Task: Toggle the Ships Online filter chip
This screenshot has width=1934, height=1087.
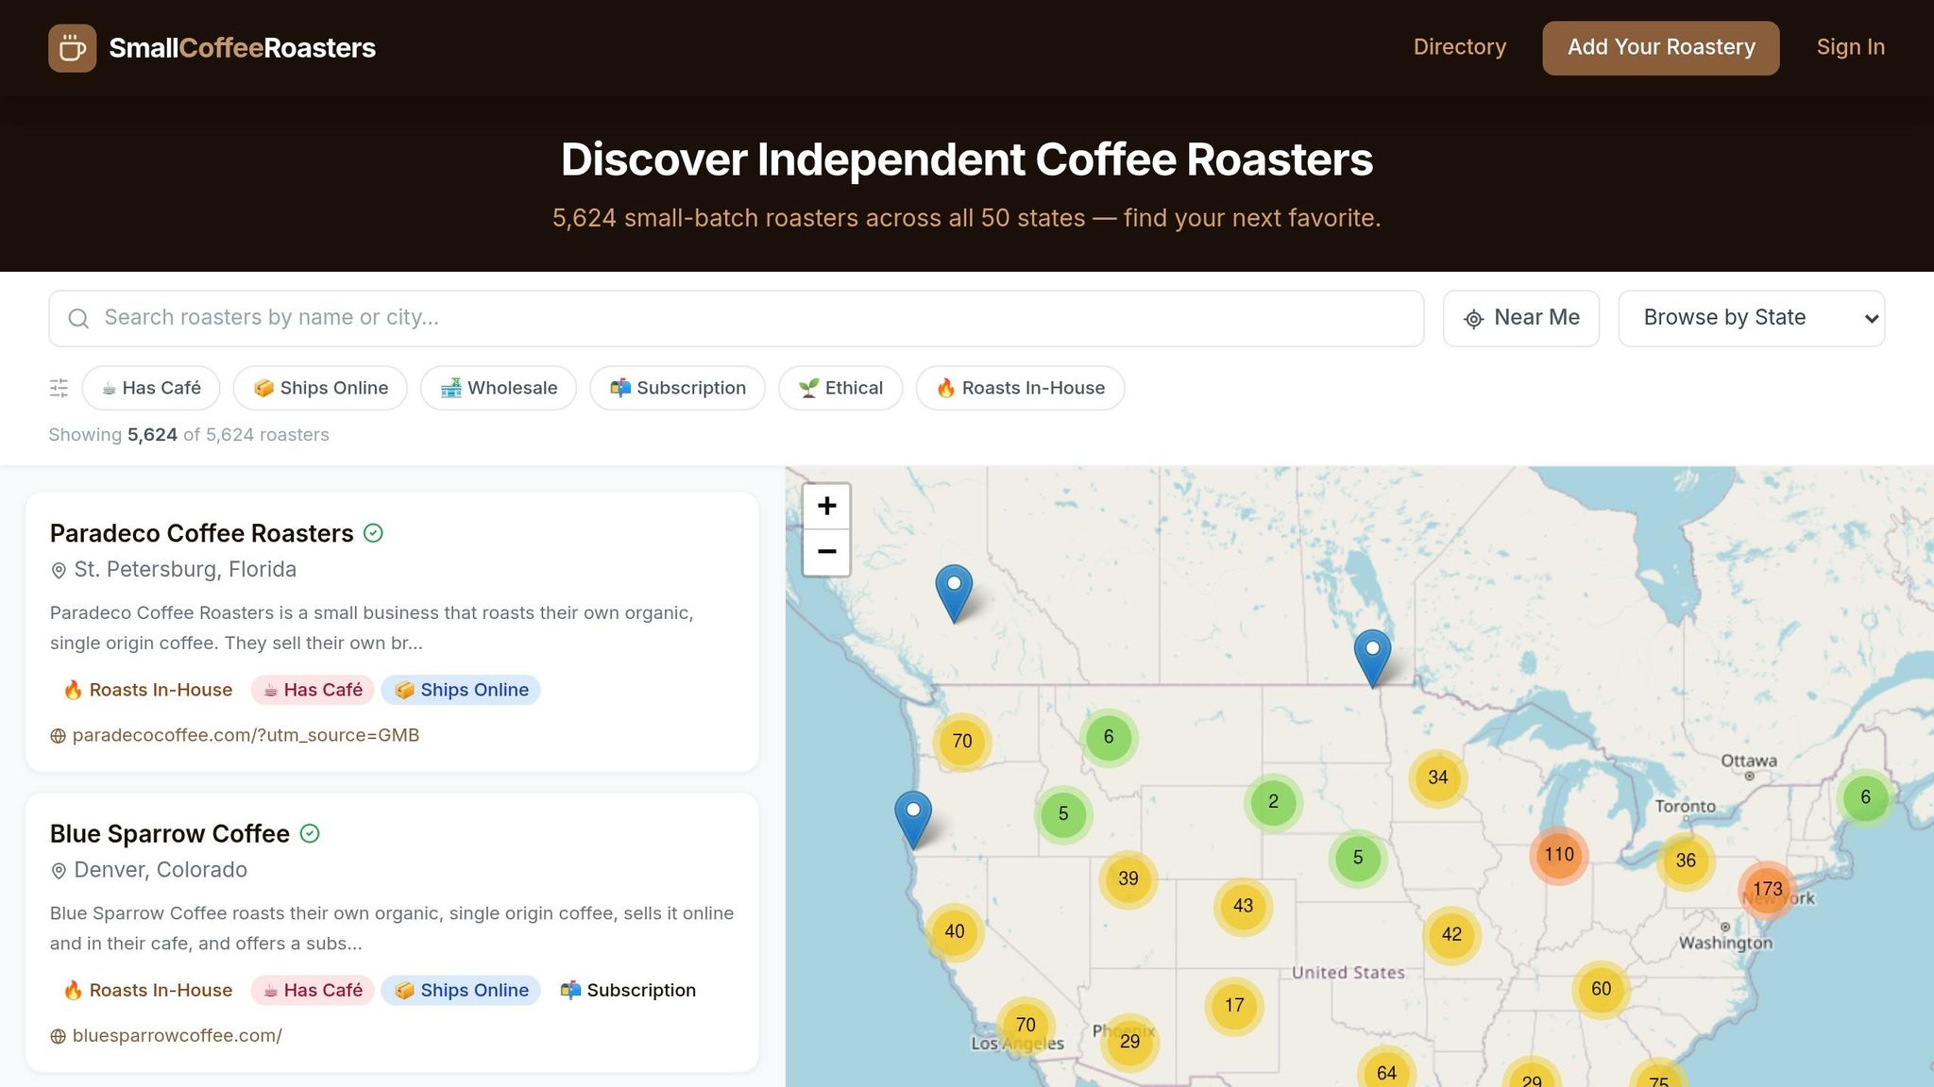Action: coord(320,388)
